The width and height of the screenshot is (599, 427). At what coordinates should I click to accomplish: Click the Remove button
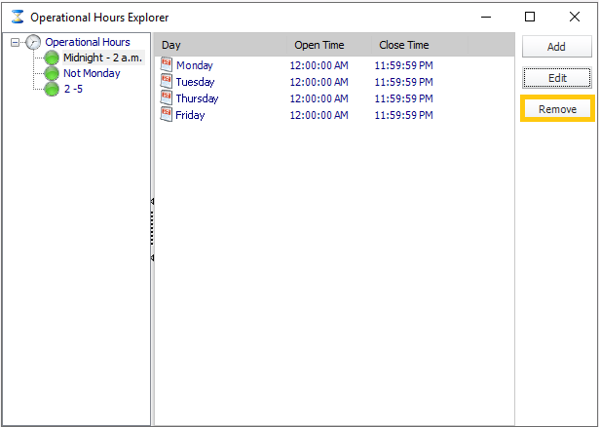point(557,109)
